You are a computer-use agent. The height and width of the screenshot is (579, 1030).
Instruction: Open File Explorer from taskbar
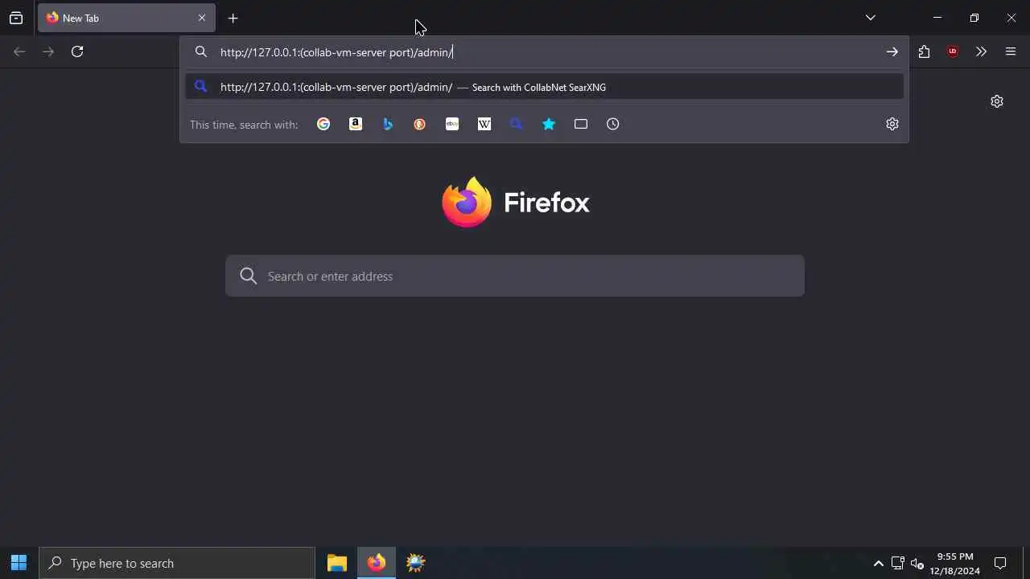coord(337,563)
